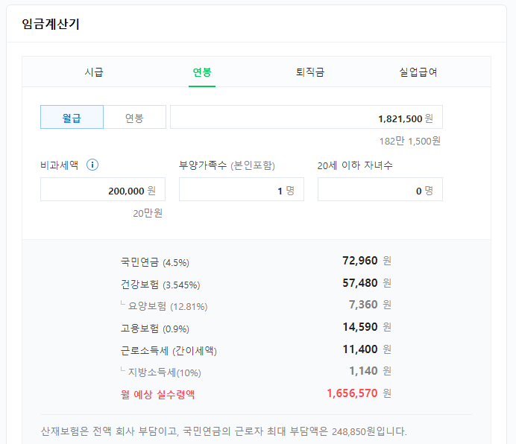
Task: Click the salary input showing 1,821,500 원
Action: click(x=306, y=117)
